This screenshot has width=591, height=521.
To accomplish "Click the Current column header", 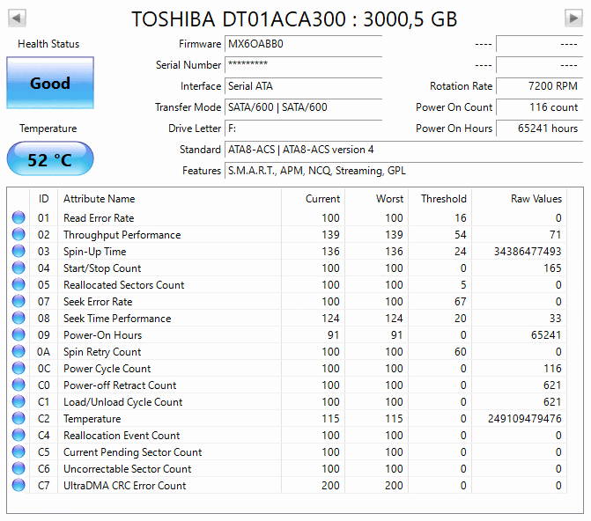I will (x=313, y=199).
